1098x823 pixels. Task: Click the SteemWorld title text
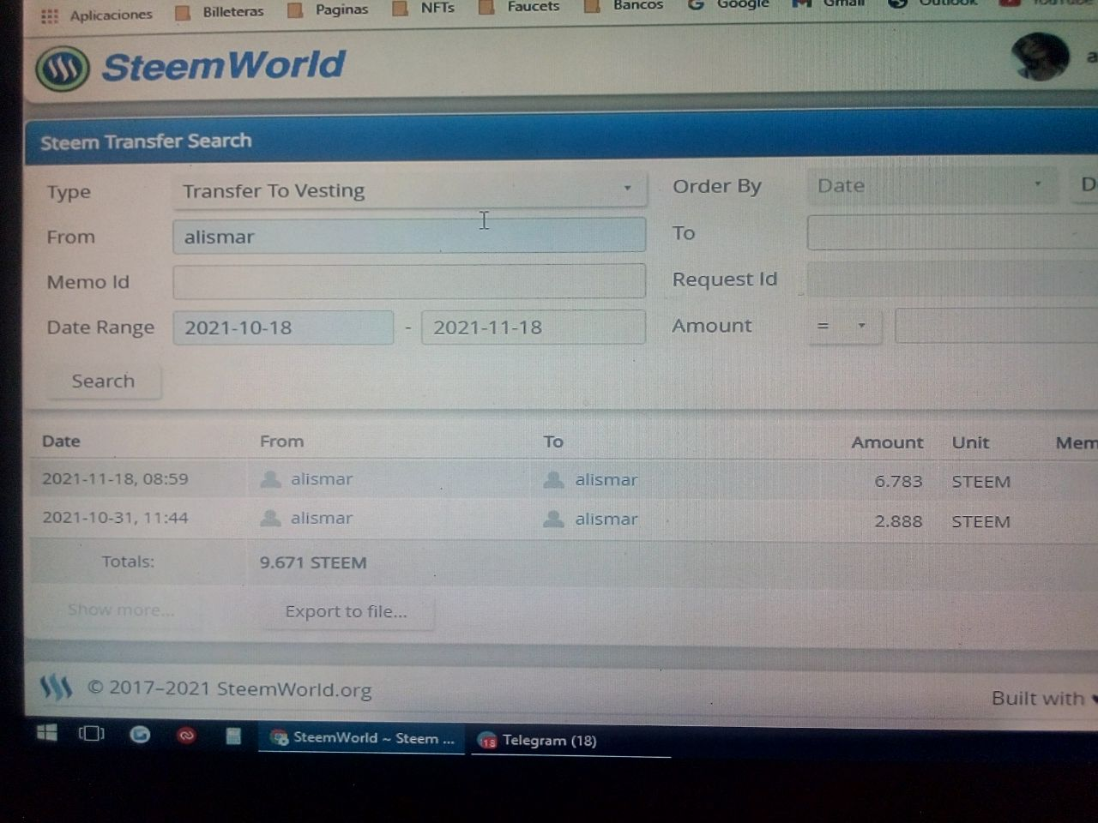[224, 66]
